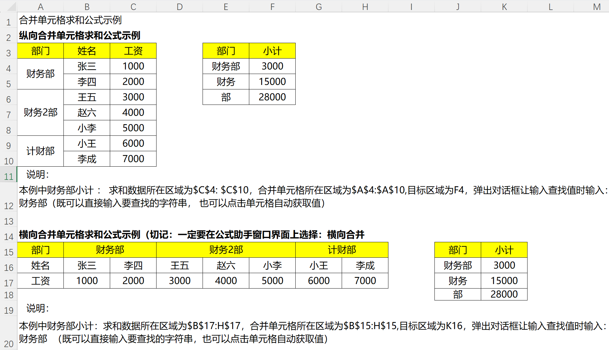Select the yellow 工资 header in row 3

(x=133, y=51)
